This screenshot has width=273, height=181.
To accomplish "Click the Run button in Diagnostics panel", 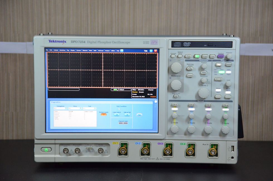I will (x=139, y=115).
